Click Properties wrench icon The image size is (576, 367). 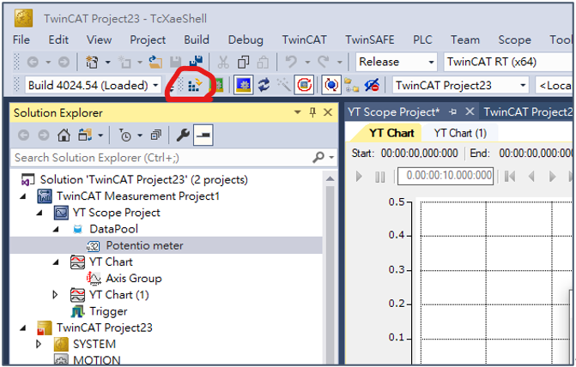coord(183,135)
